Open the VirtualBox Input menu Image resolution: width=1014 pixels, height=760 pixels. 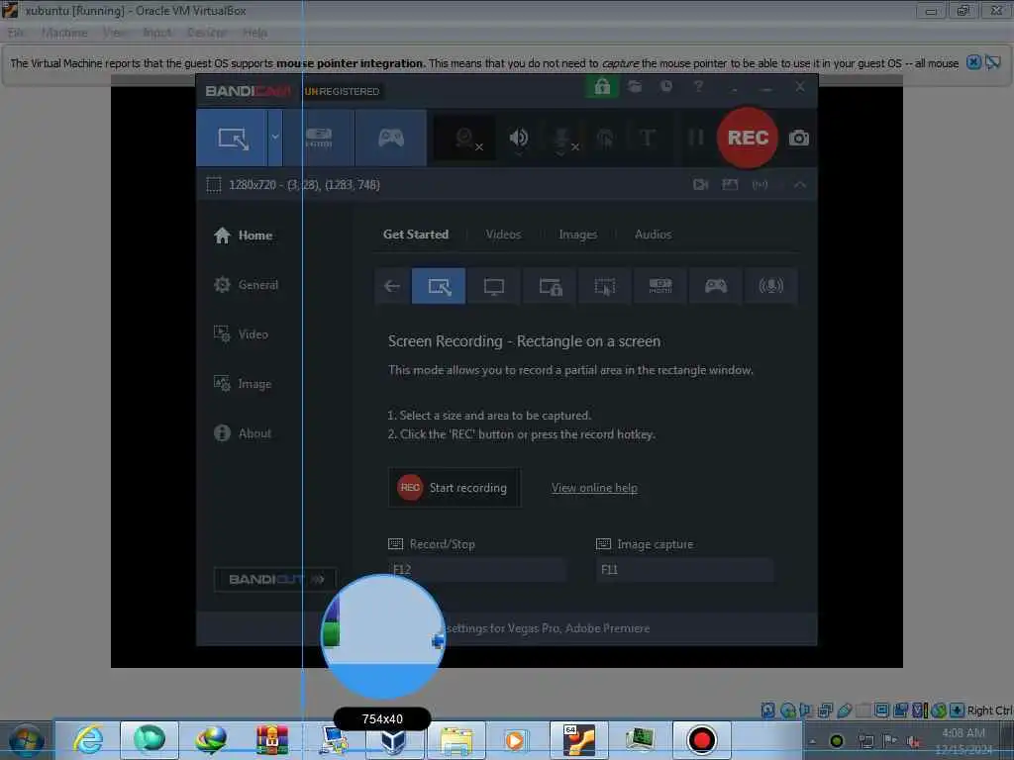point(157,33)
